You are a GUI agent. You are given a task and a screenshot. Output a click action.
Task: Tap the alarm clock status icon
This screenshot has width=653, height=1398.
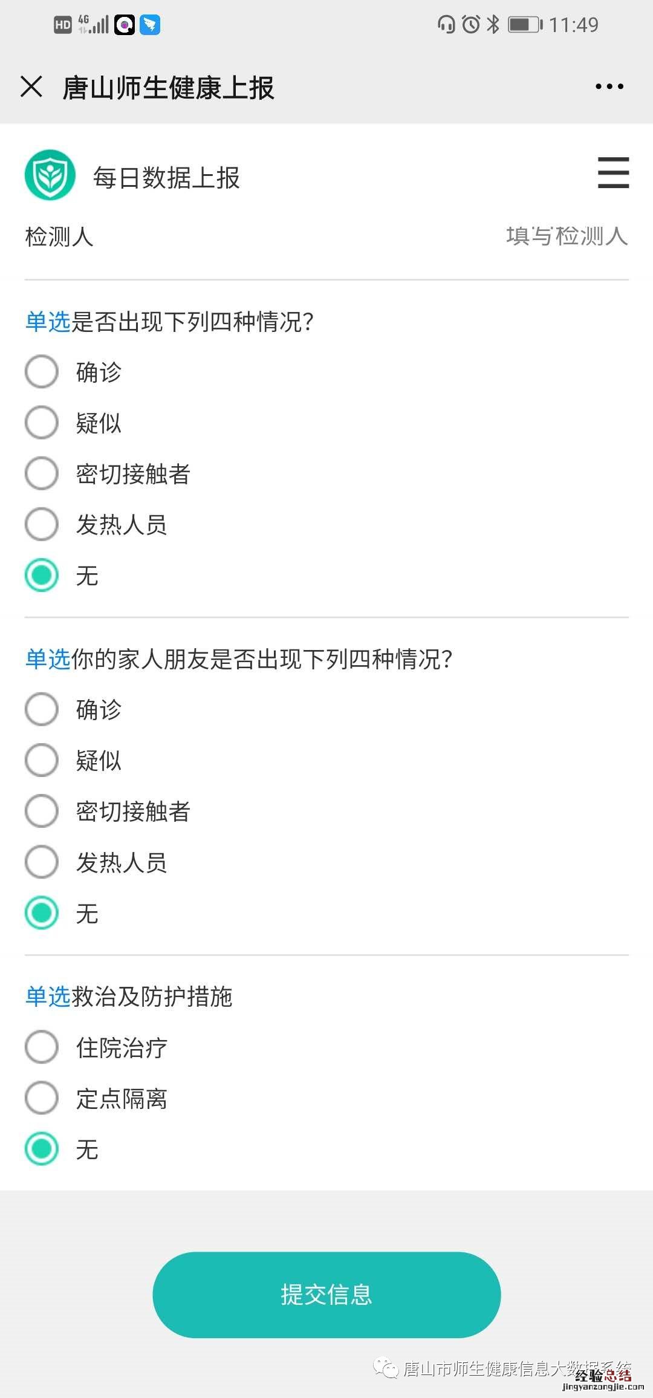tap(471, 24)
